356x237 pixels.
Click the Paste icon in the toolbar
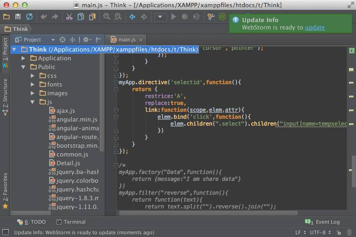coord(92,17)
